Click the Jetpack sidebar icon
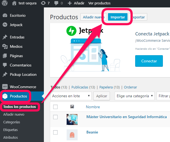Viewport: 170px width, 142px height. 5,25
